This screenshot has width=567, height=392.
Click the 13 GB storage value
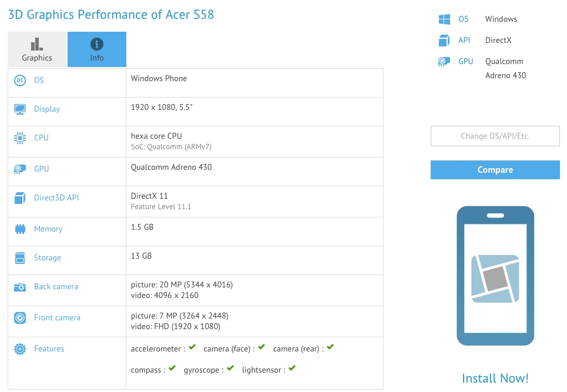[x=142, y=256]
